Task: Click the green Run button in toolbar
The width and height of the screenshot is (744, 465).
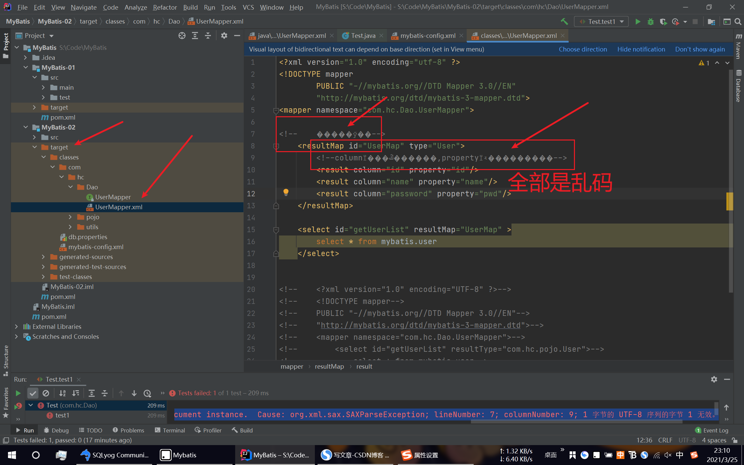Action: coord(637,22)
